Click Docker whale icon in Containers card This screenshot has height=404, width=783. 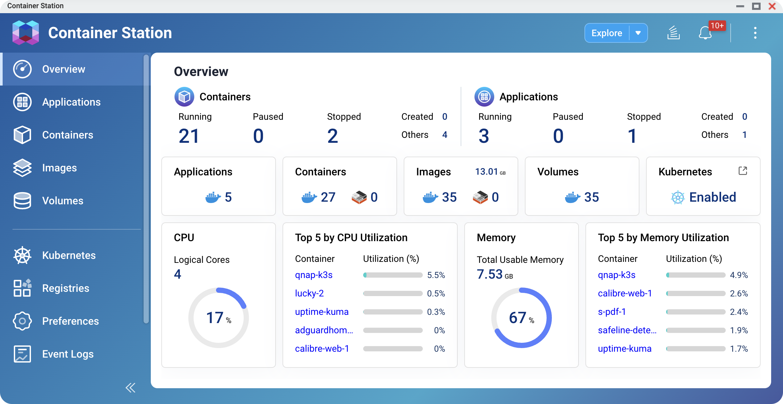[x=309, y=197]
